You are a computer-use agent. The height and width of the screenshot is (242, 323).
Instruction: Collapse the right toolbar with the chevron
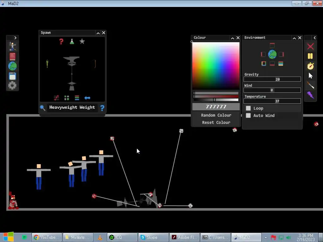[x=314, y=38]
